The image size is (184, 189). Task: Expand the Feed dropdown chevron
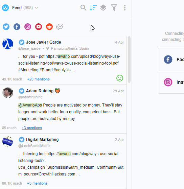37,8
